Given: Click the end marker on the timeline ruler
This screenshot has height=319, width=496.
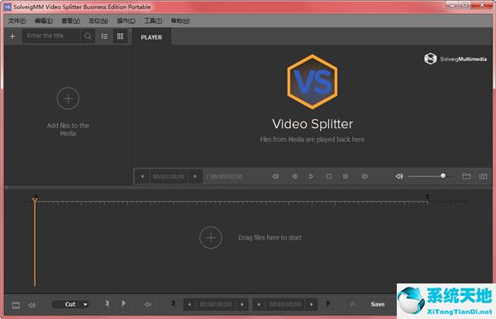Looking at the screenshot, I should tap(427, 198).
